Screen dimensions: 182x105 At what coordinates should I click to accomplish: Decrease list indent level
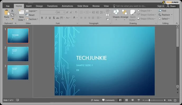(93, 12)
